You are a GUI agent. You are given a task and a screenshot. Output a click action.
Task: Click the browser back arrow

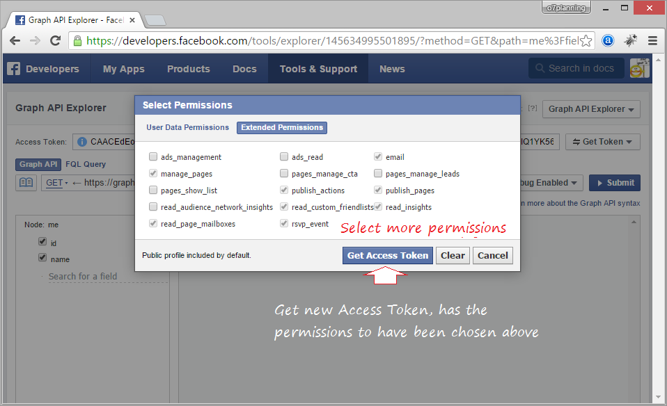15,41
